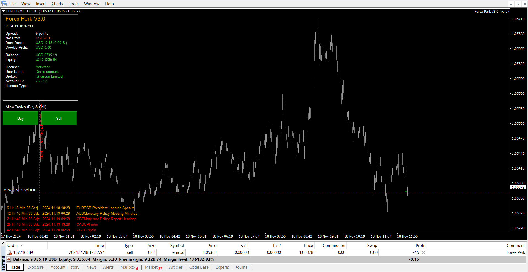Open the Charts menu
528x272 pixels.
[x=57, y=4]
